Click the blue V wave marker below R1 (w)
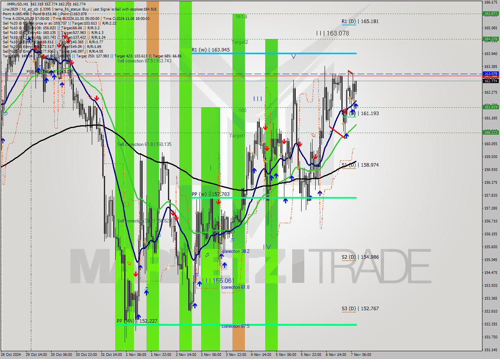This screenshot has width=500, height=359. click(293, 57)
